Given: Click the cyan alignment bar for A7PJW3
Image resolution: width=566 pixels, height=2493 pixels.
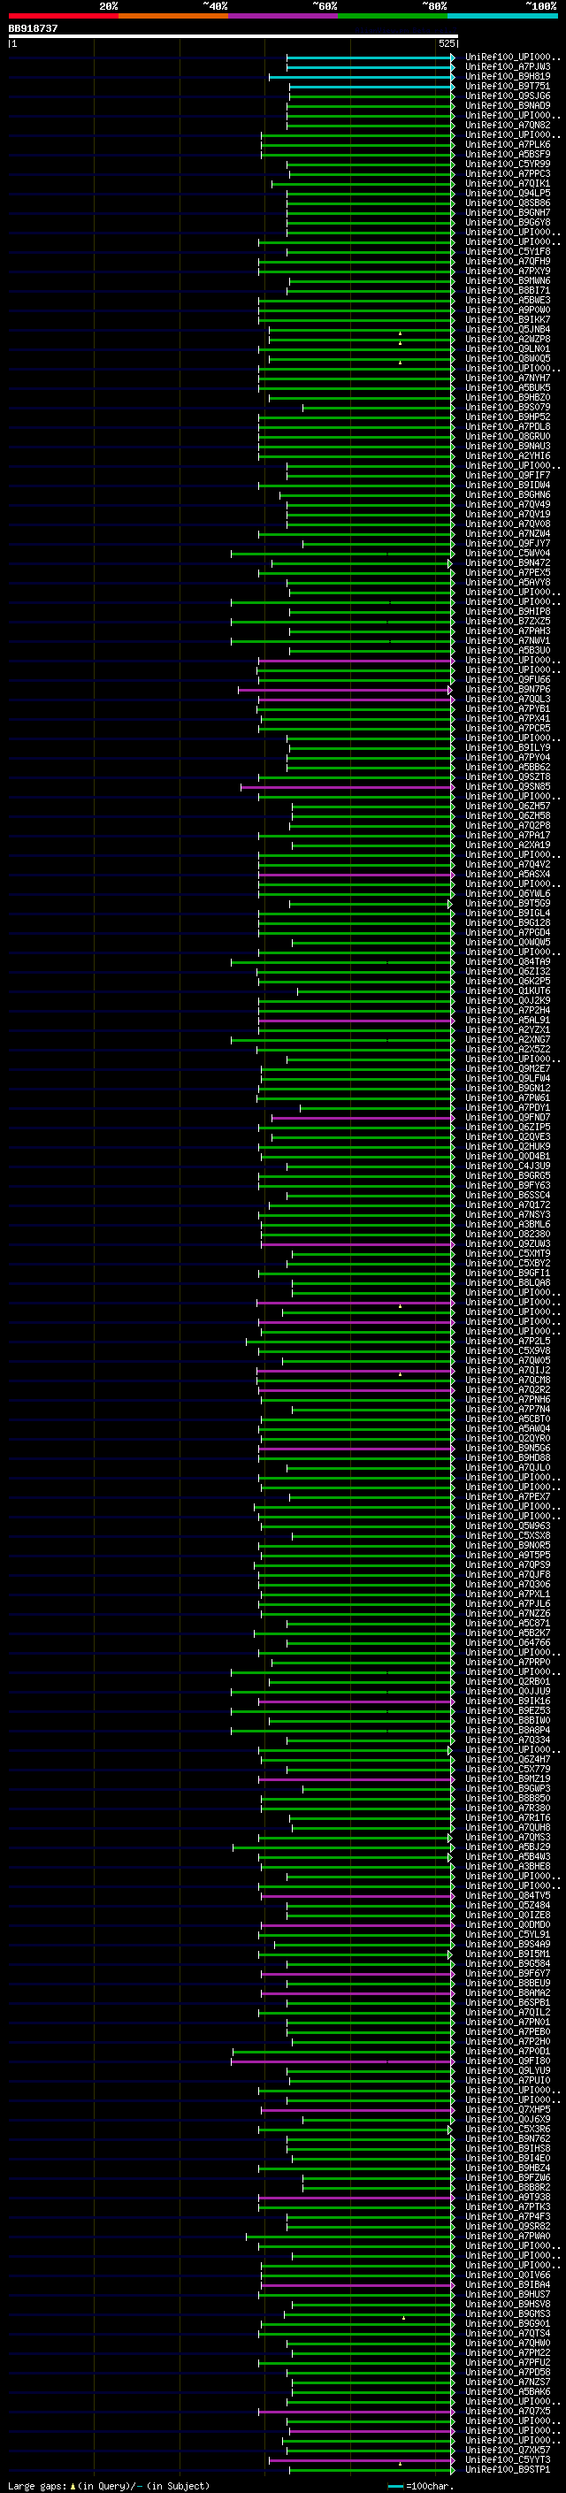Looking at the screenshot, I should [x=371, y=68].
